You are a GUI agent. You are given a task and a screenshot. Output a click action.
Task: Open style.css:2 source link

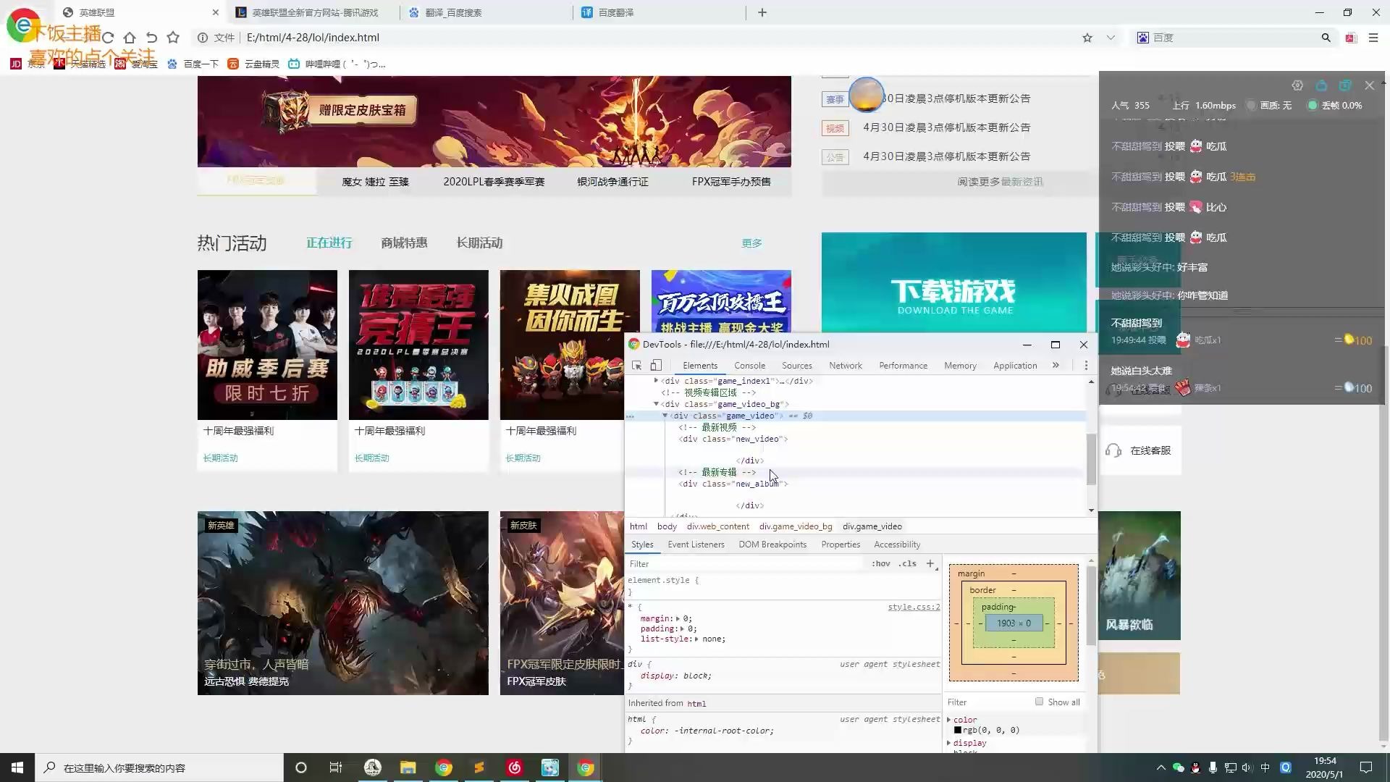914,607
